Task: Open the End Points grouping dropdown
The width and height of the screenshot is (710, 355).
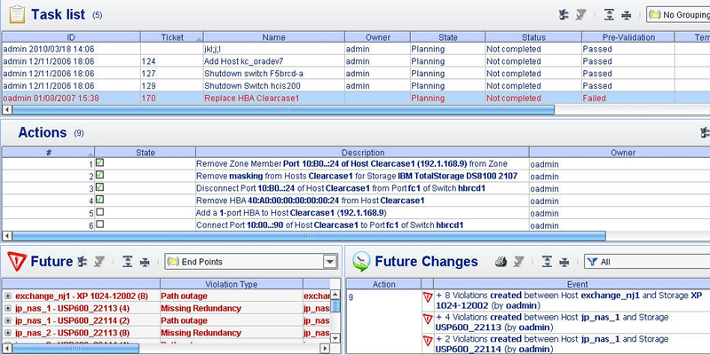Action: [x=332, y=262]
